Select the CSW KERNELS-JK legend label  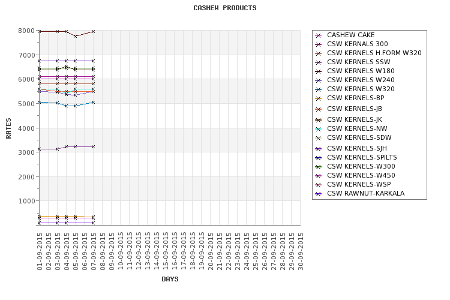pyautogui.click(x=355, y=119)
